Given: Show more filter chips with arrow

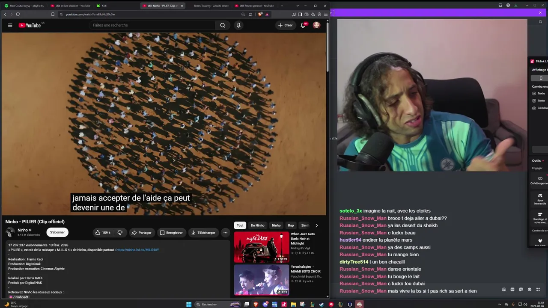Looking at the screenshot, I should click(x=316, y=225).
